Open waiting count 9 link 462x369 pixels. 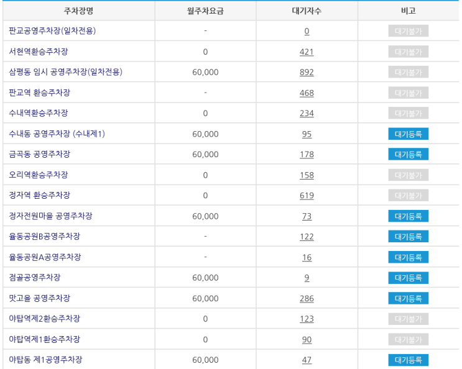pos(307,278)
